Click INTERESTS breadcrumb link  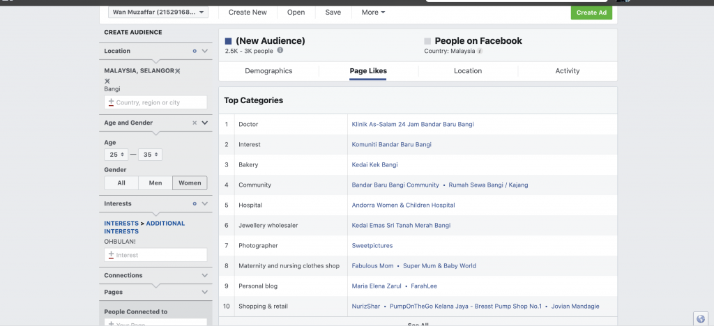pos(121,223)
